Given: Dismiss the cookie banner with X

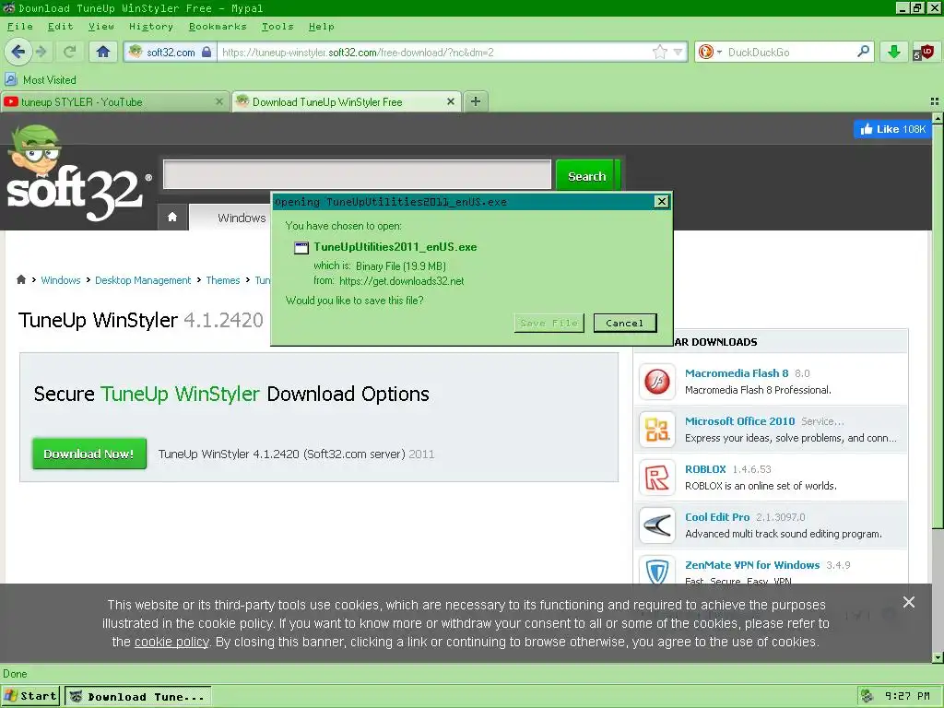Looking at the screenshot, I should click(908, 602).
